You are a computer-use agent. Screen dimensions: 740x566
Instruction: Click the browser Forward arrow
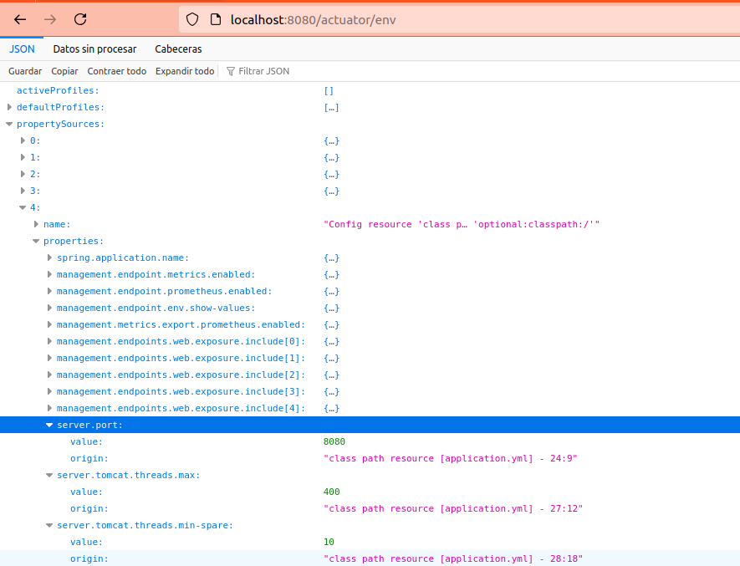[x=50, y=19]
